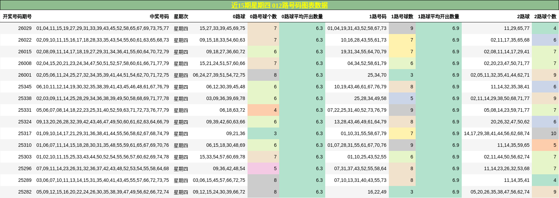The height and width of the screenshot is (198, 559).
Task: Select the 0路球平均开出数量 column header
Action: pyautogui.click(x=302, y=16)
